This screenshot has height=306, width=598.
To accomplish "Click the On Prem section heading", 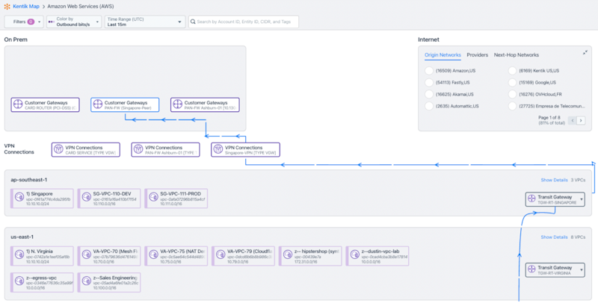I will coord(16,40).
